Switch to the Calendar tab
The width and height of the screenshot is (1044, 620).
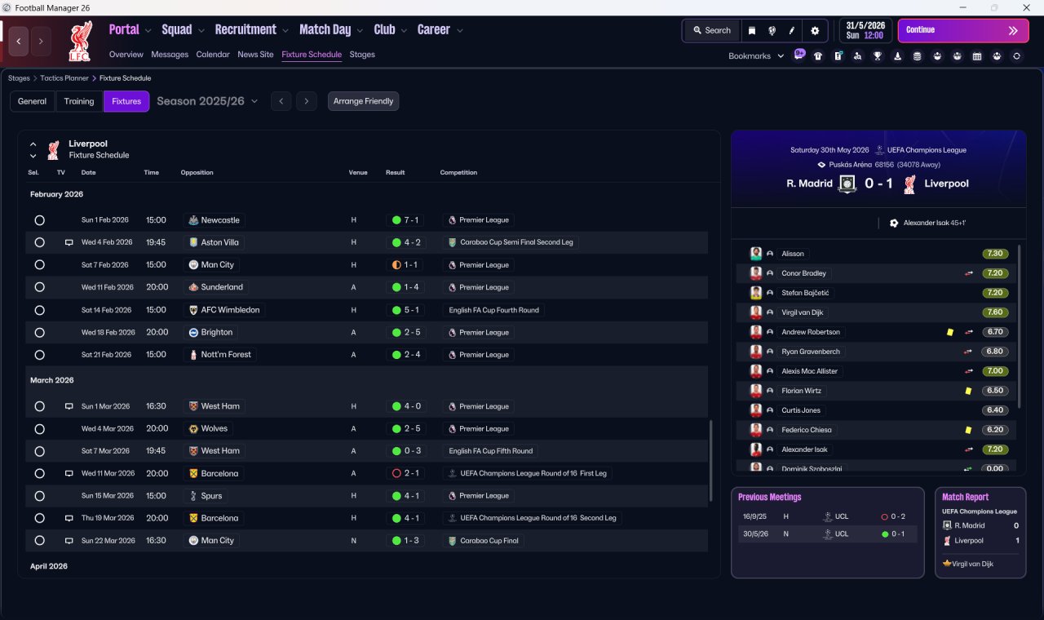click(213, 55)
